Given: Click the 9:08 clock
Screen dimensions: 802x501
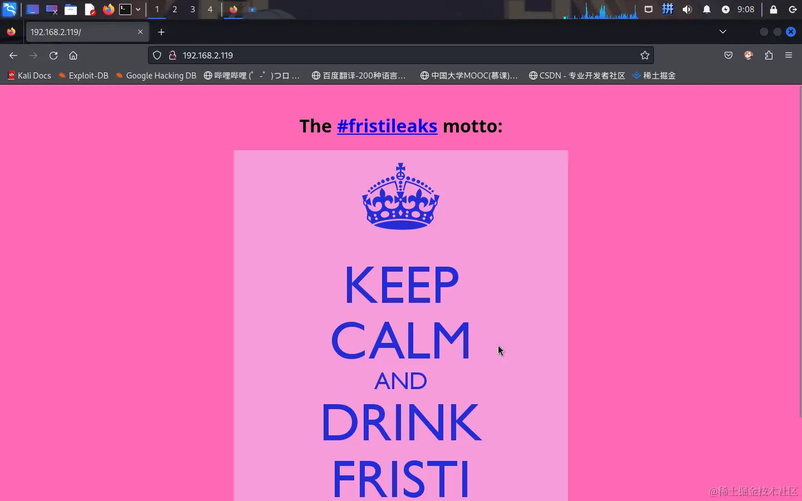Looking at the screenshot, I should coord(746,9).
